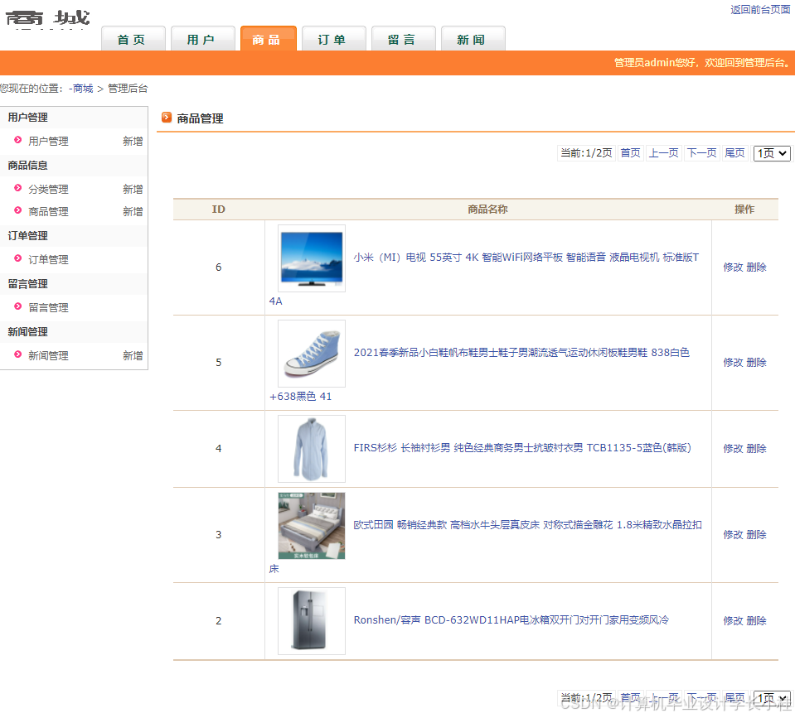Viewport: 795px width, 718px height.
Task: Click 下一页 in top pagination
Action: (701, 153)
